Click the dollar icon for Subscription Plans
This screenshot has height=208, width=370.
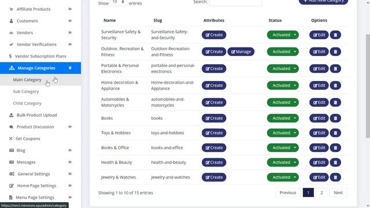[x=10, y=56]
